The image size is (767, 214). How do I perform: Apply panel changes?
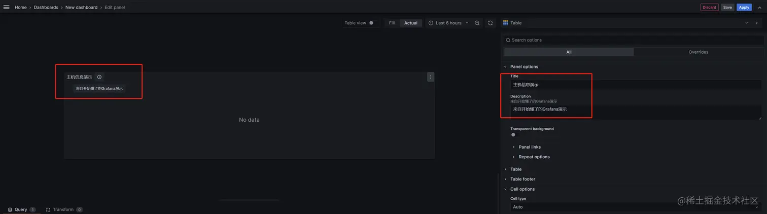[x=744, y=7]
